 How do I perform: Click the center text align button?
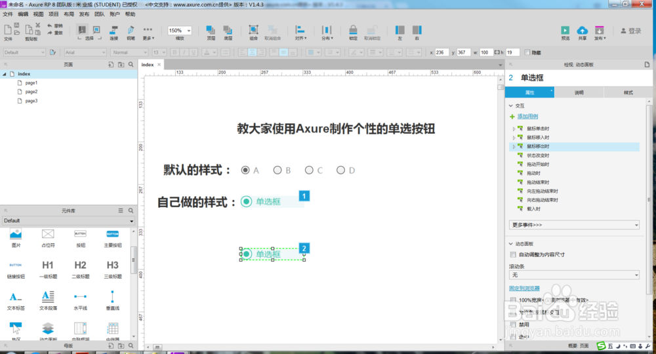(x=252, y=52)
